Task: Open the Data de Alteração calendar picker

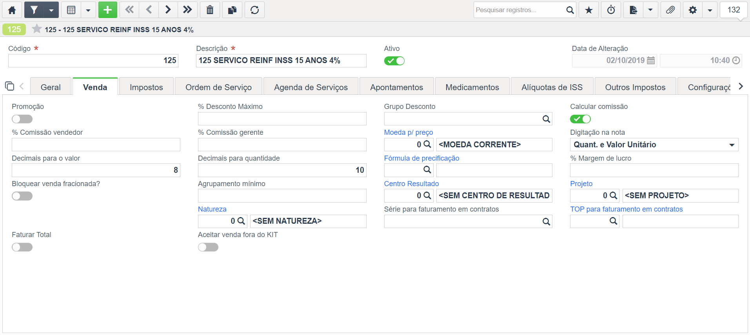Action: tap(651, 60)
